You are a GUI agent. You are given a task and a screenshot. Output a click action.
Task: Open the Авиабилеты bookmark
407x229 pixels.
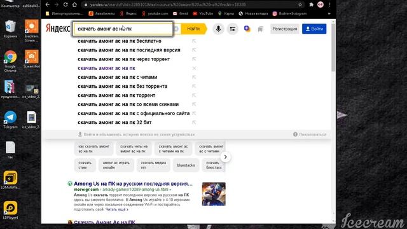click(x=102, y=13)
